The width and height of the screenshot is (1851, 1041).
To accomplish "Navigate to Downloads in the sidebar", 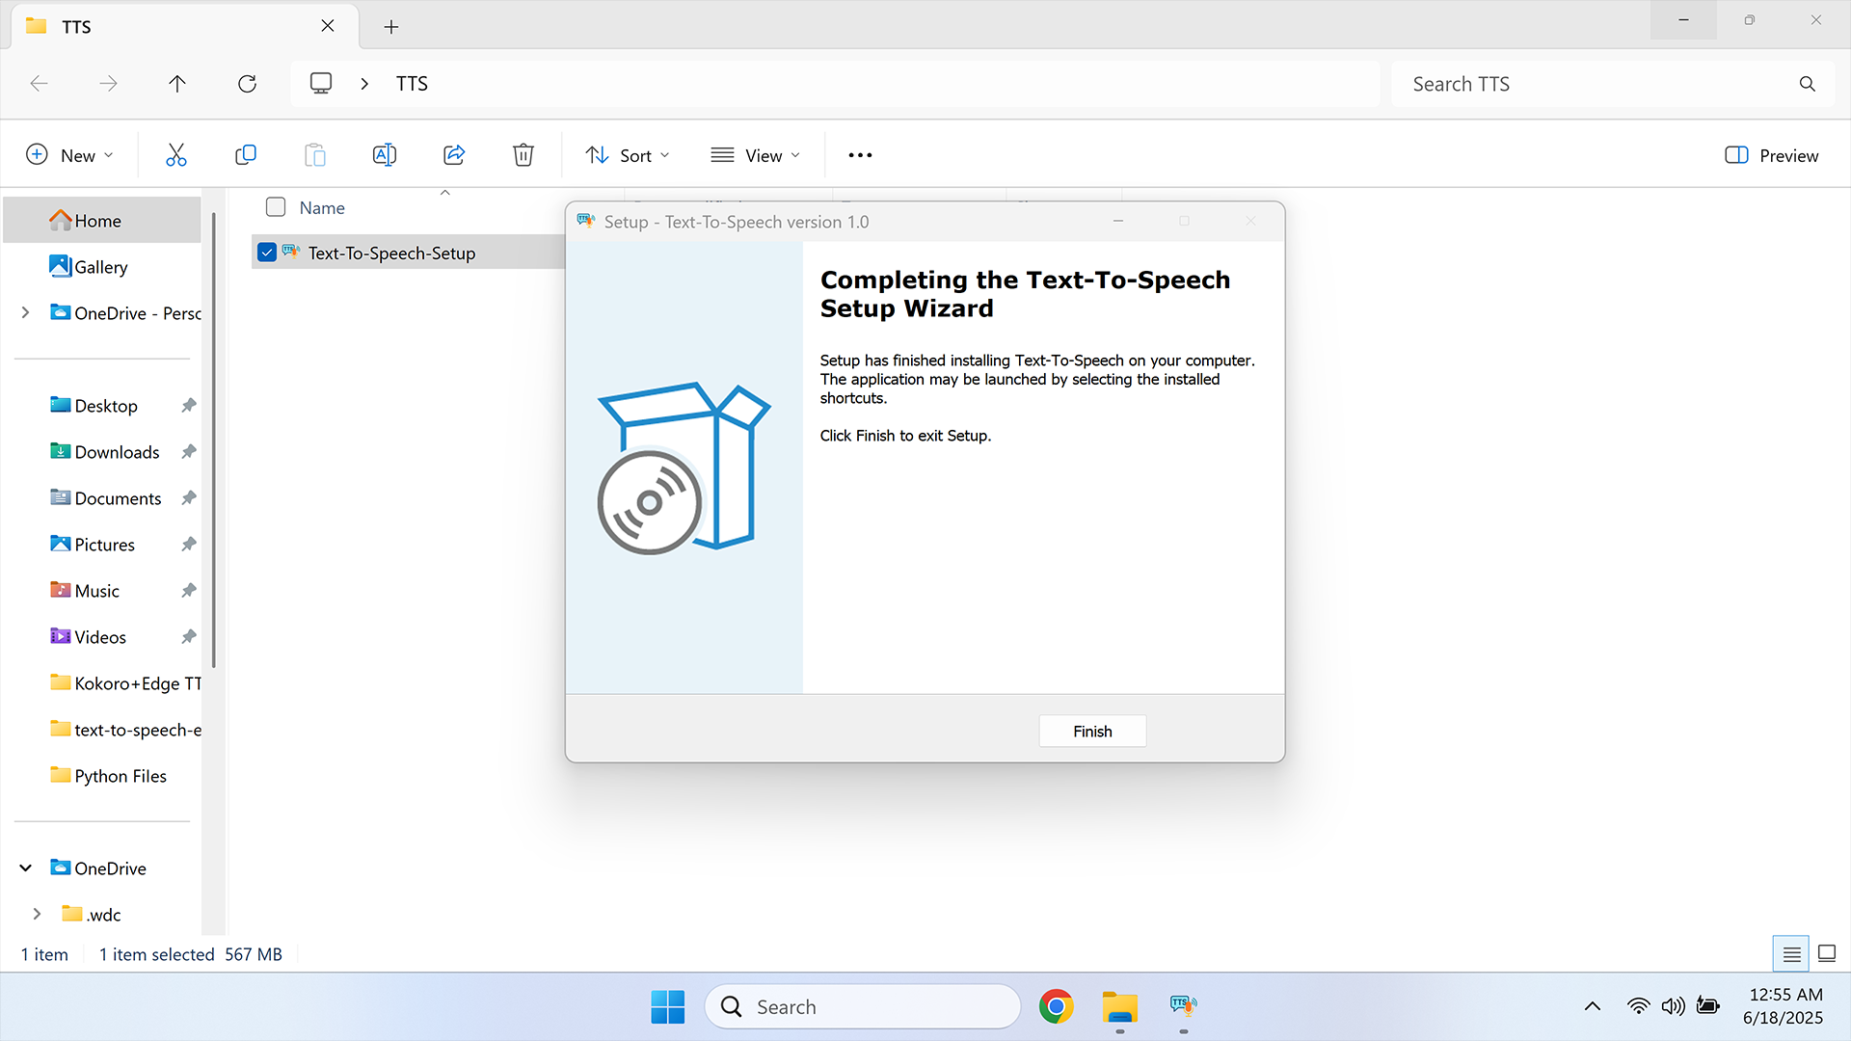I will (x=116, y=451).
